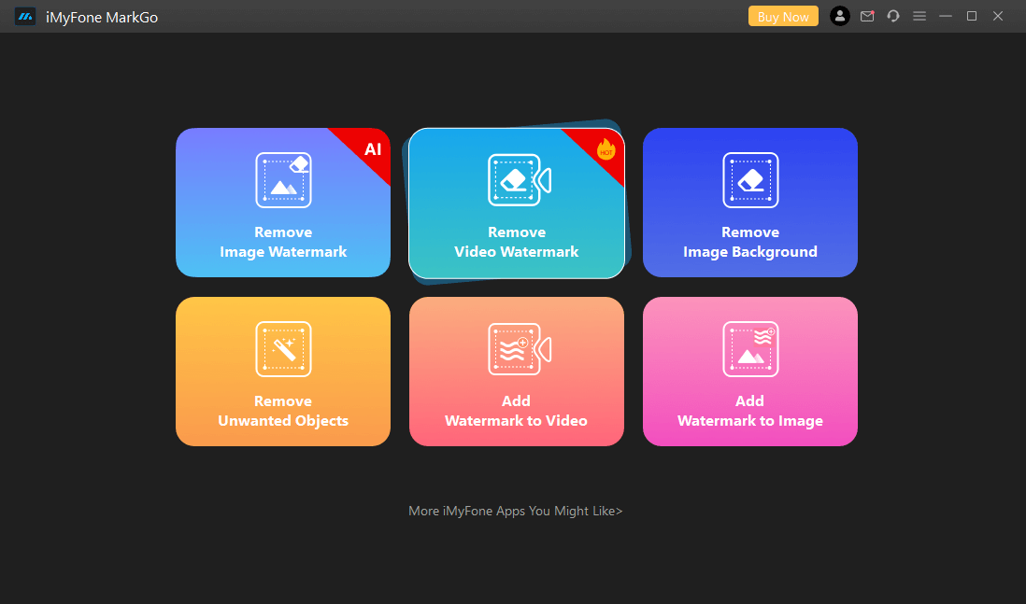
Task: Open the Add Watermark to Video card
Action: [x=517, y=372]
